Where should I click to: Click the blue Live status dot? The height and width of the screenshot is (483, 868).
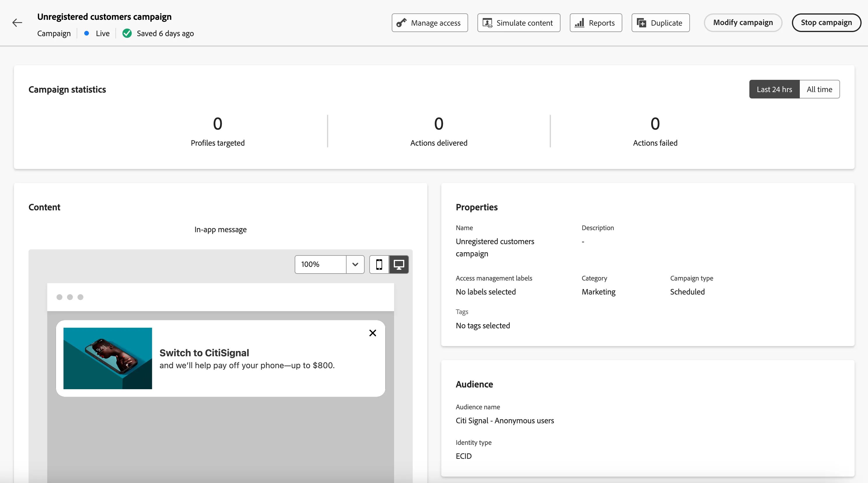(87, 33)
